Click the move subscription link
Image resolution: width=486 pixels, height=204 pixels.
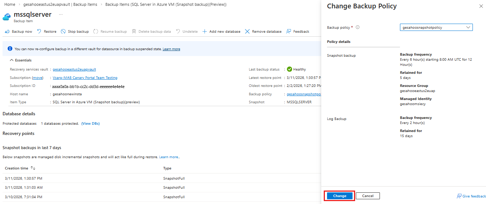(x=38, y=78)
